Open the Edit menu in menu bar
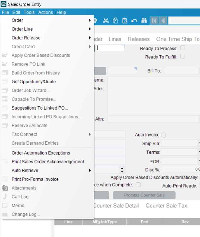200x237 pixels. click(x=16, y=12)
